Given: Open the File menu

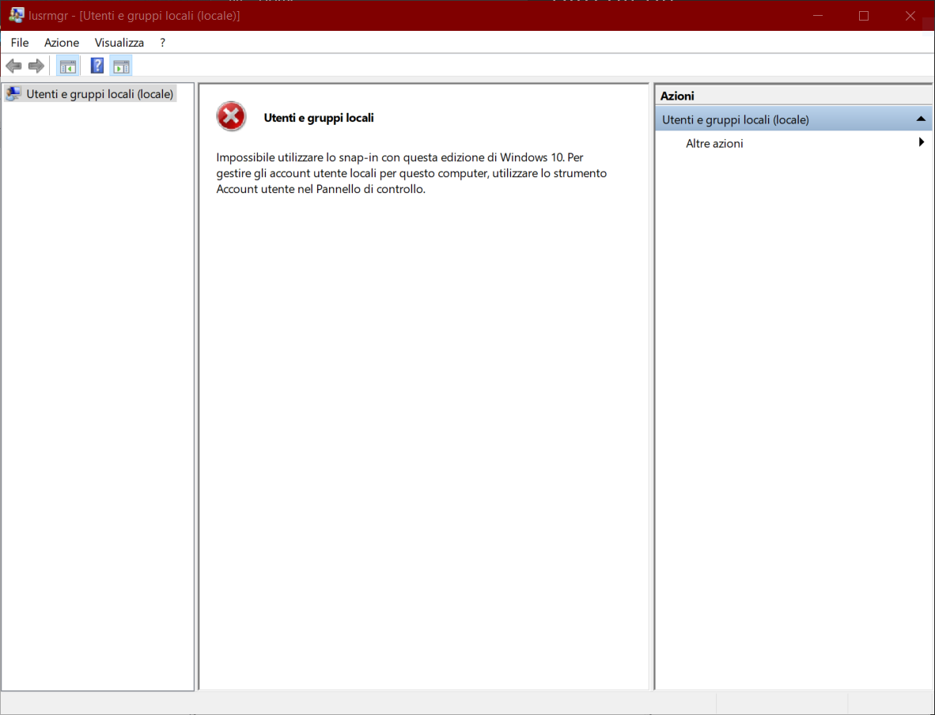Looking at the screenshot, I should (20, 43).
